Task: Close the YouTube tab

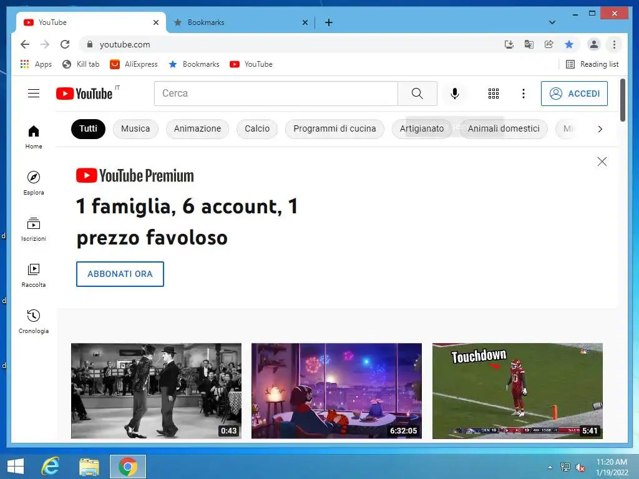Action: (155, 22)
